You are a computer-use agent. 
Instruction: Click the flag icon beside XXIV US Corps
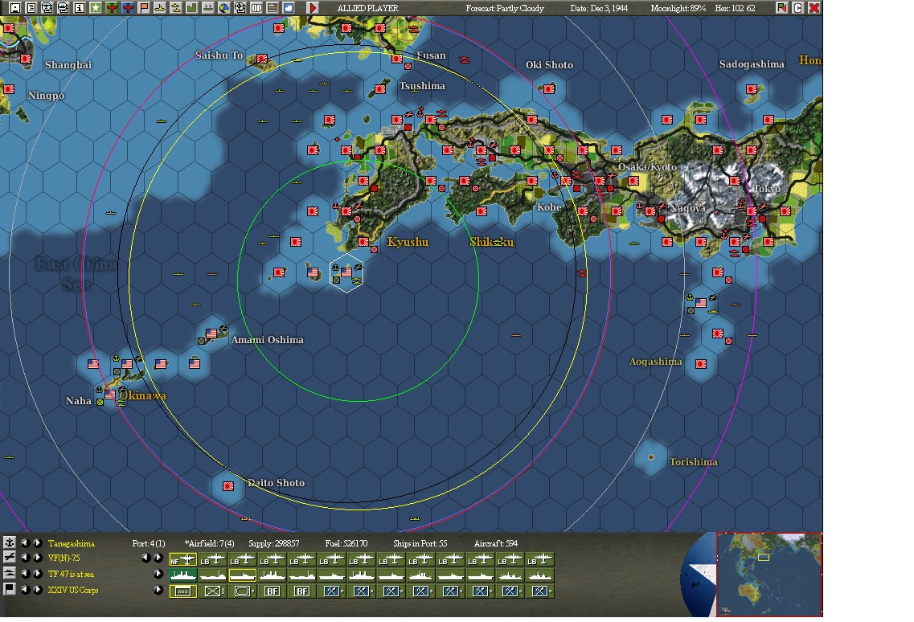[10, 589]
